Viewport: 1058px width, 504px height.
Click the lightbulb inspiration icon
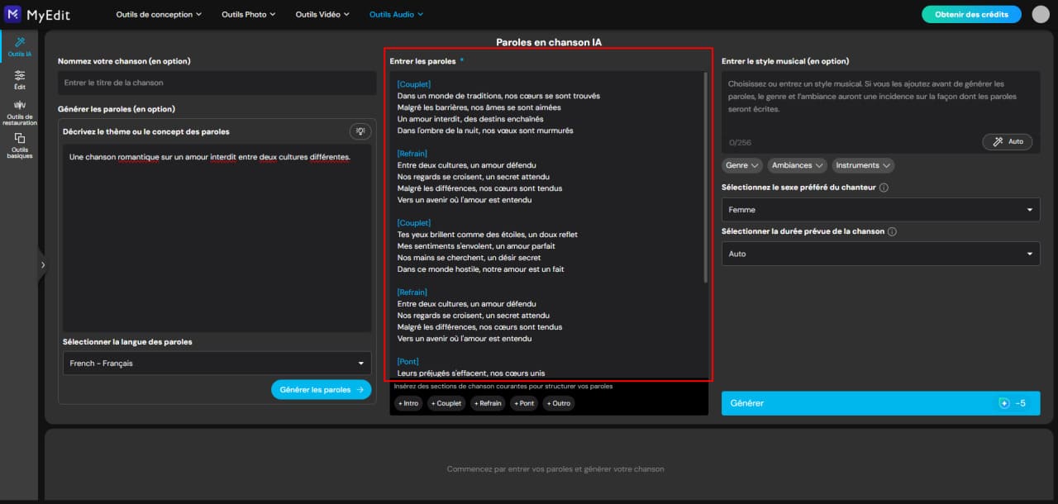click(x=360, y=131)
